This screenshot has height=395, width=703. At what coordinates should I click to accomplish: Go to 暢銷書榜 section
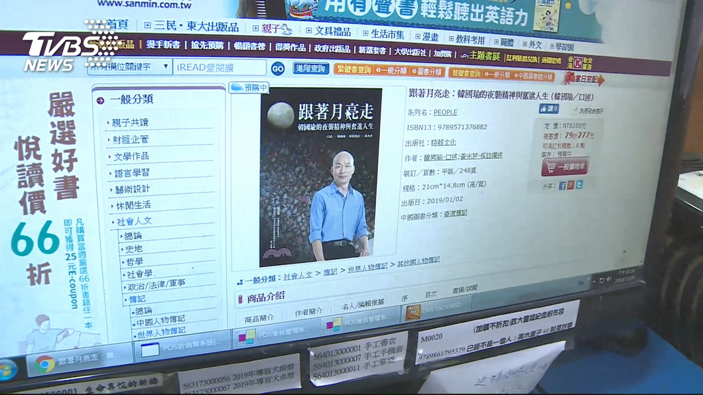coord(250,46)
